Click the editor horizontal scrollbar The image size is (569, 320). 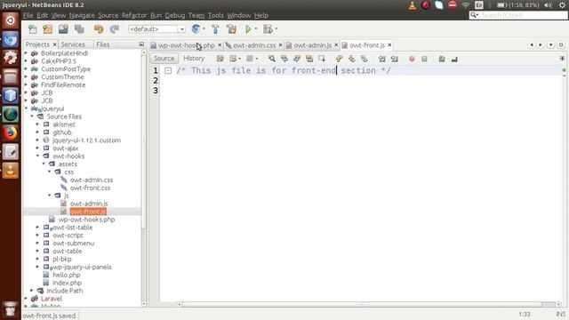coord(362,304)
